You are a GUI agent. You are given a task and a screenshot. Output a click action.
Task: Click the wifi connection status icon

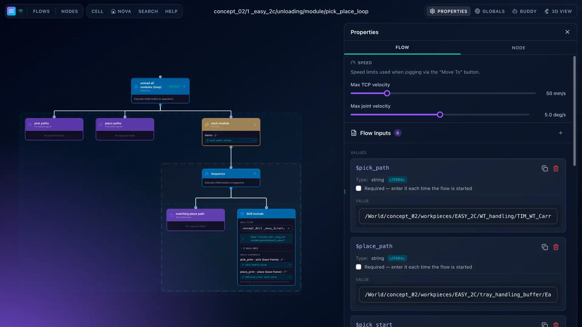[21, 11]
